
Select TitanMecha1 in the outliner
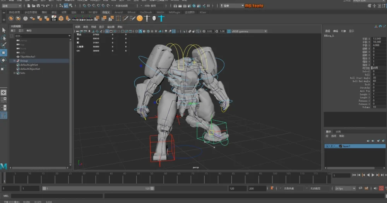[x=27, y=57]
